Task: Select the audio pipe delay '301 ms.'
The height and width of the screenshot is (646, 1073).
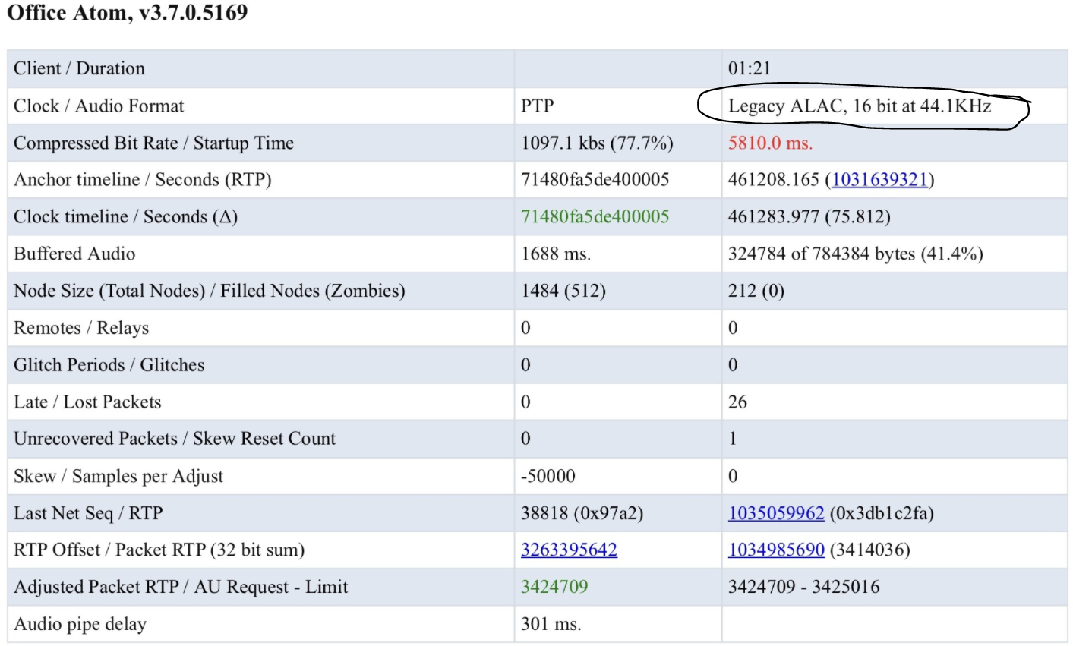Action: [551, 624]
